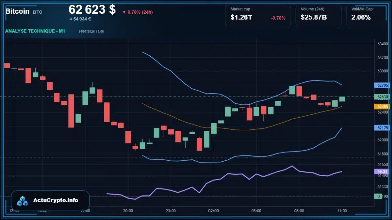Click the 62000 price axis label
The width and height of the screenshot is (392, 220).
tap(383, 140)
